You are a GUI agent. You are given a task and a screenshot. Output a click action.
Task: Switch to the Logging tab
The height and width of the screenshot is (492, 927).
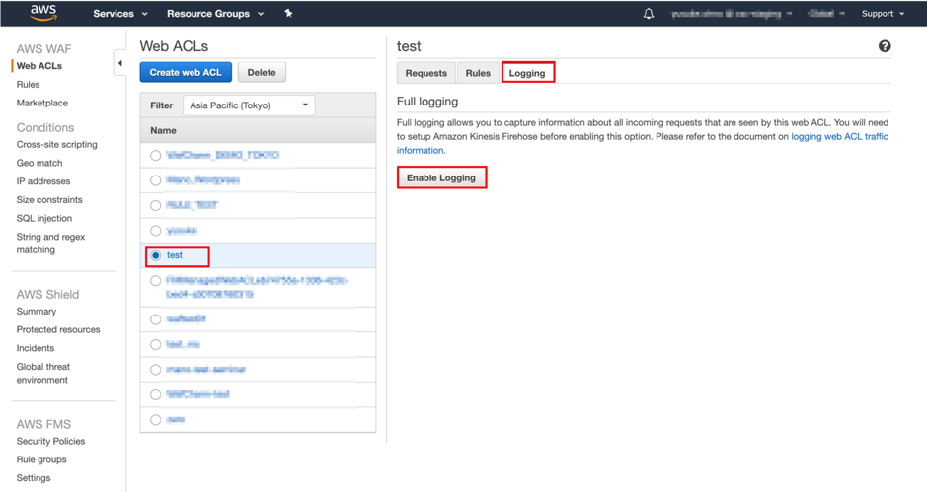(527, 73)
